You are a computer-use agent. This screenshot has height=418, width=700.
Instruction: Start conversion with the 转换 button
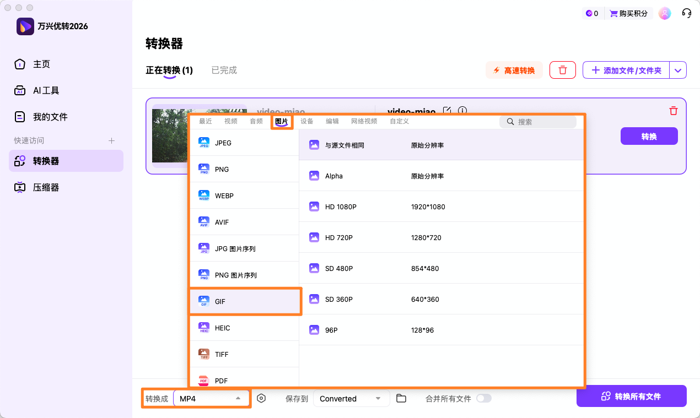coord(649,136)
